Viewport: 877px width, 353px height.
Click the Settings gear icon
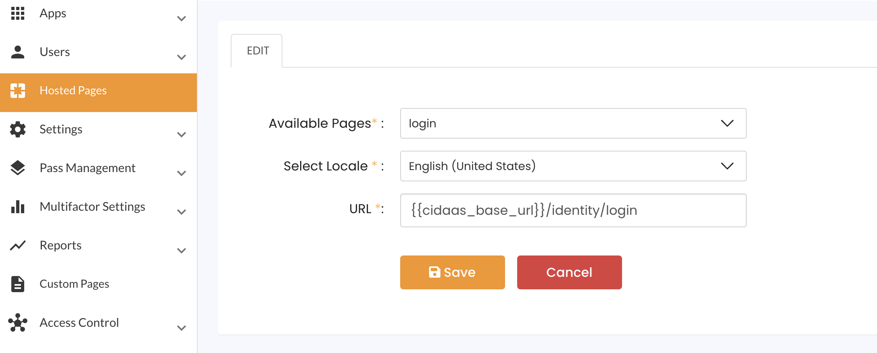[x=18, y=129]
